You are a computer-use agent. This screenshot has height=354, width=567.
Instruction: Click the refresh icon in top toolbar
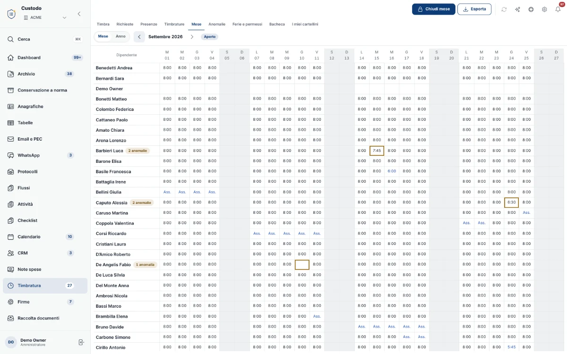[504, 9]
